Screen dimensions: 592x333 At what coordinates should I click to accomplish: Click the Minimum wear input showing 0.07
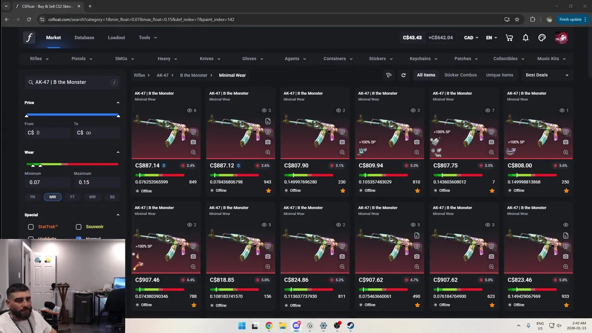click(47, 182)
